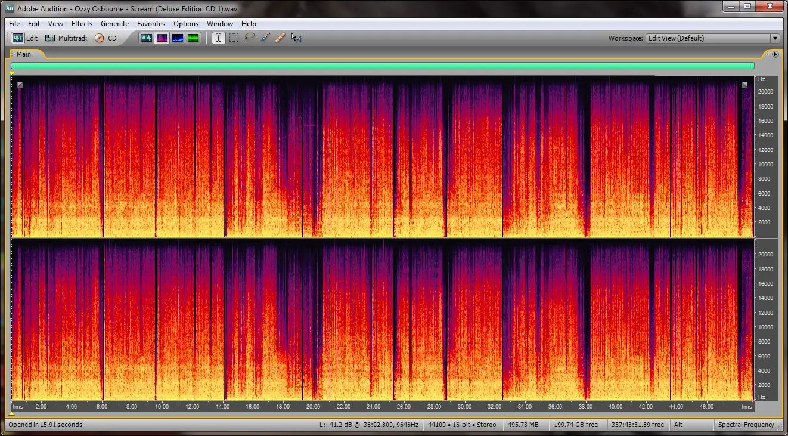Click the 'Alt' status entry
The image size is (788, 436).
tap(678, 425)
